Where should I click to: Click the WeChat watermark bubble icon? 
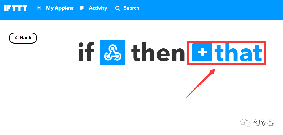pyautogui.click(x=245, y=123)
